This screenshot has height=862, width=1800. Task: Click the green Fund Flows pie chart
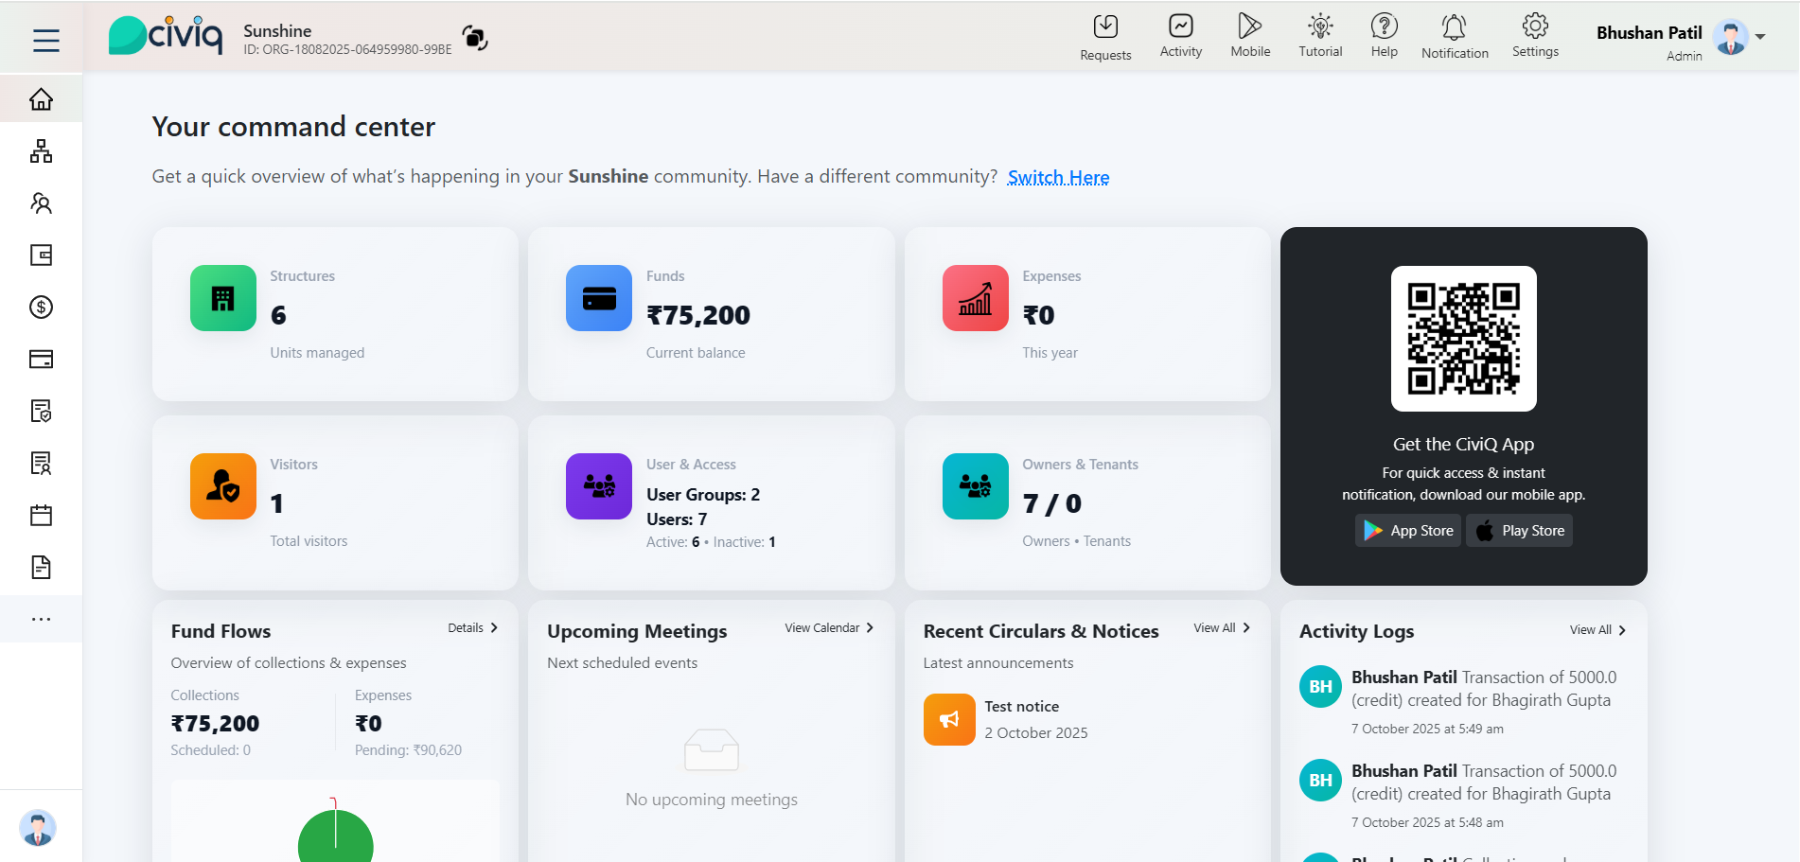(x=335, y=837)
